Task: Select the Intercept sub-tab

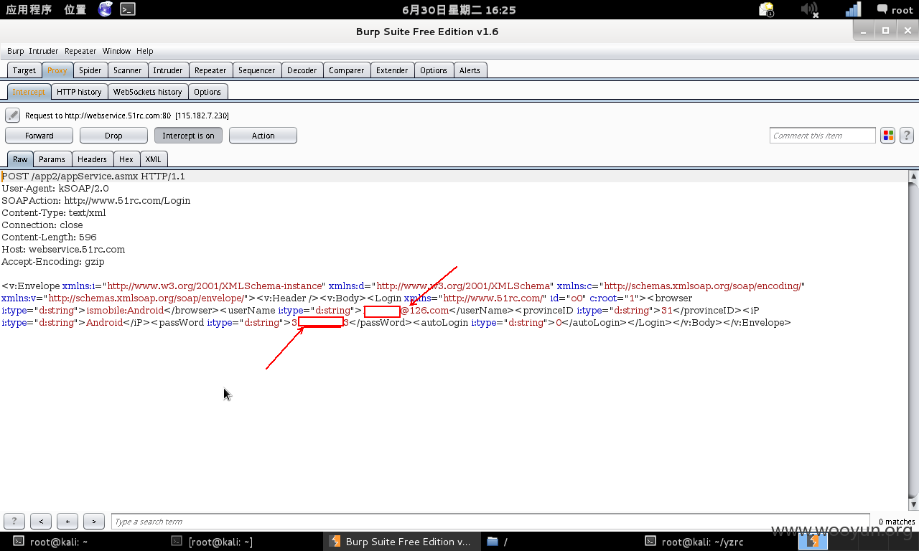Action: pos(29,92)
